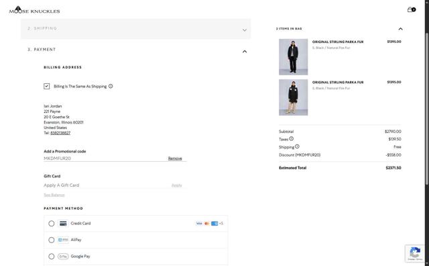
Task: Open second Original Stirling Parka Fur thumbnail
Action: tap(294, 97)
